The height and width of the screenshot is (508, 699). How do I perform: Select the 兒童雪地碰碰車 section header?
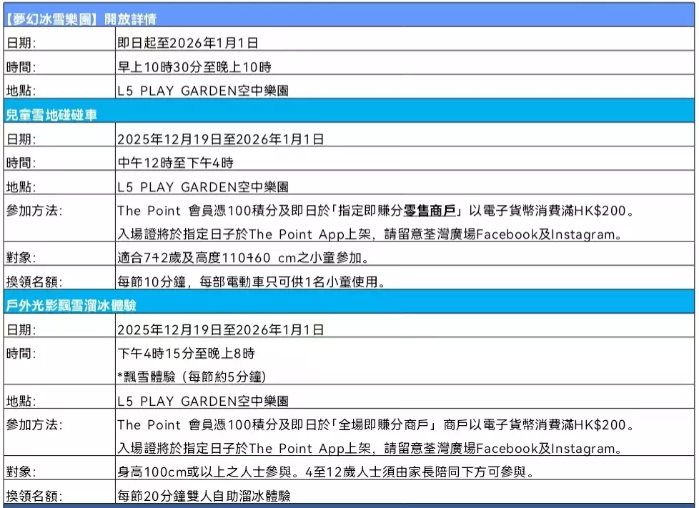[51, 115]
